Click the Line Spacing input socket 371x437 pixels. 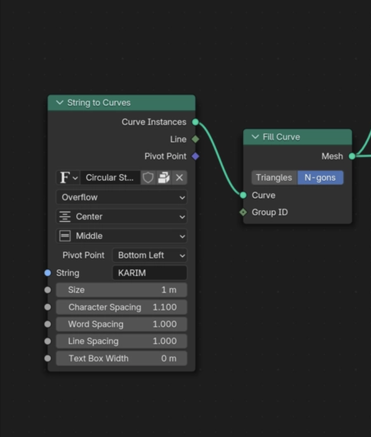(x=48, y=341)
